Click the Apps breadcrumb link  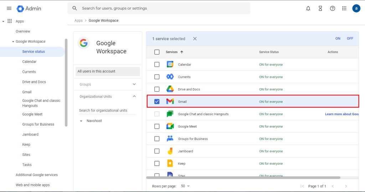pyautogui.click(x=78, y=20)
